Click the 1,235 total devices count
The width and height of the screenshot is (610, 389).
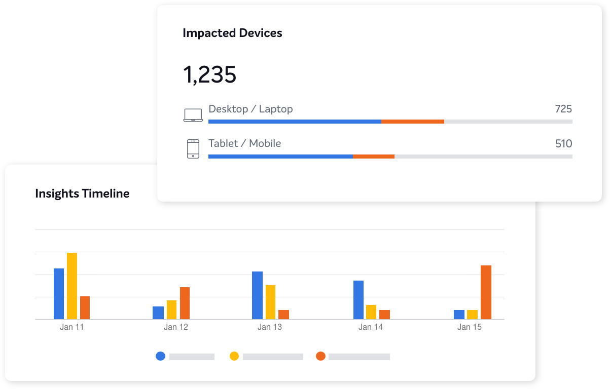[209, 75]
